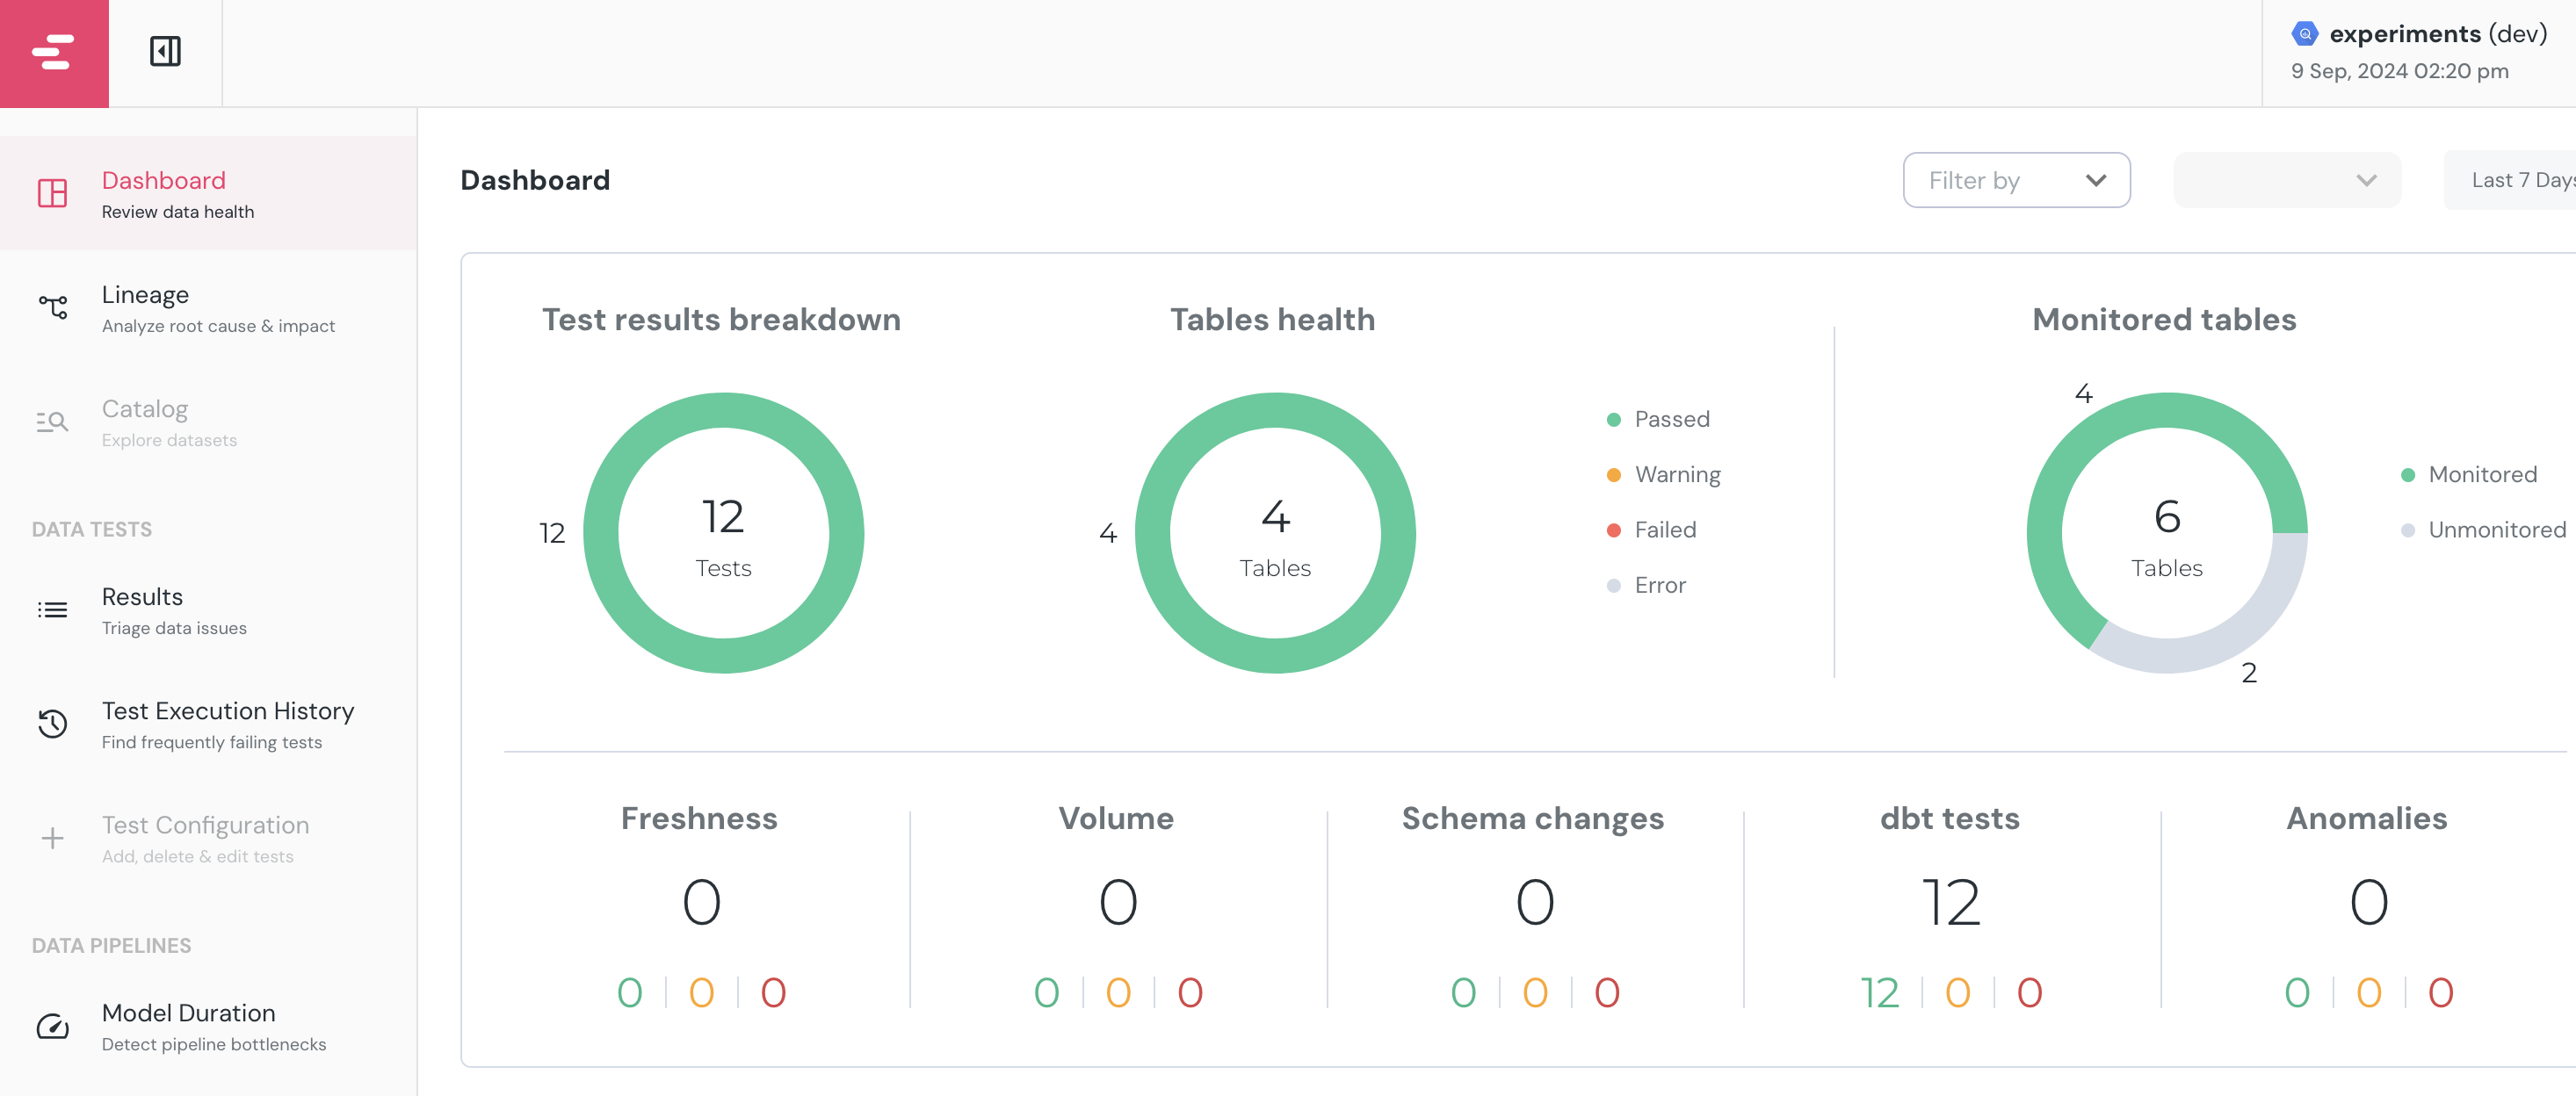This screenshot has height=1096, width=2576.
Task: Toggle the Unmonitored legend item
Action: (2483, 530)
